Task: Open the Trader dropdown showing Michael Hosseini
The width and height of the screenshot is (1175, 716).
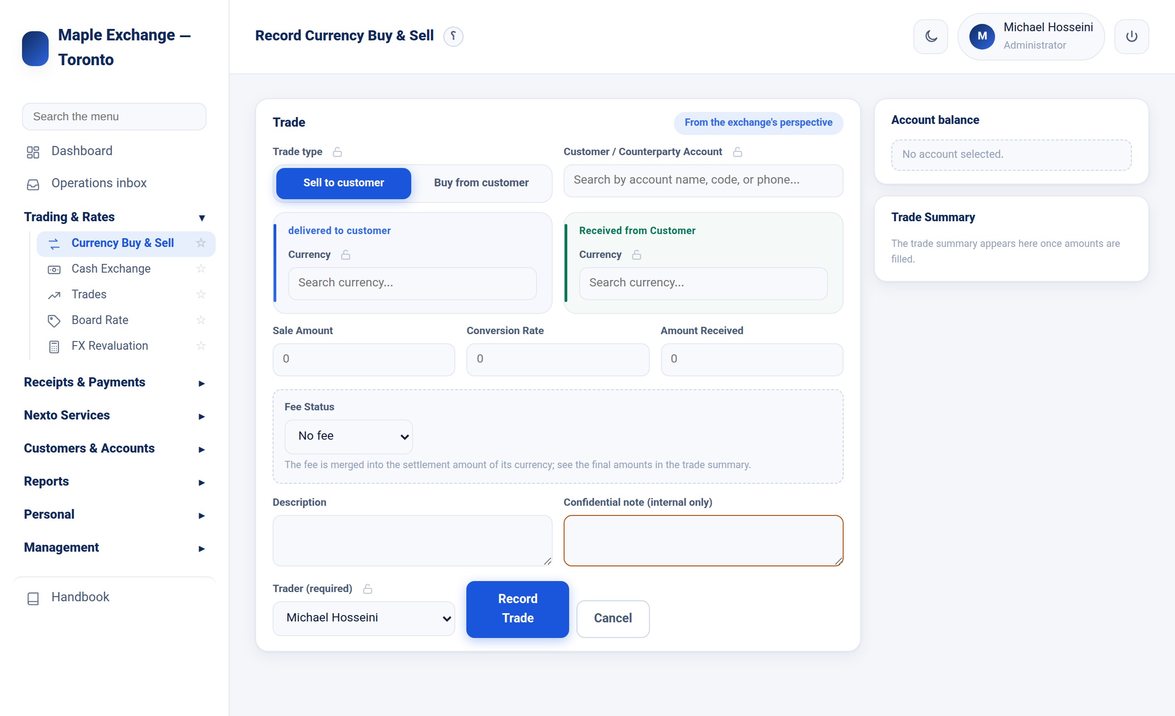Action: tap(364, 618)
